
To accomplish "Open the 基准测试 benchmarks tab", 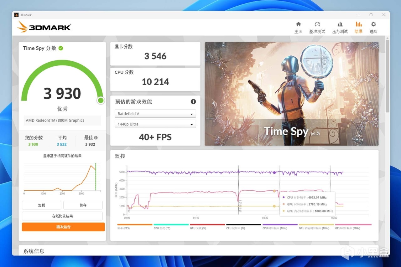I will [x=317, y=28].
